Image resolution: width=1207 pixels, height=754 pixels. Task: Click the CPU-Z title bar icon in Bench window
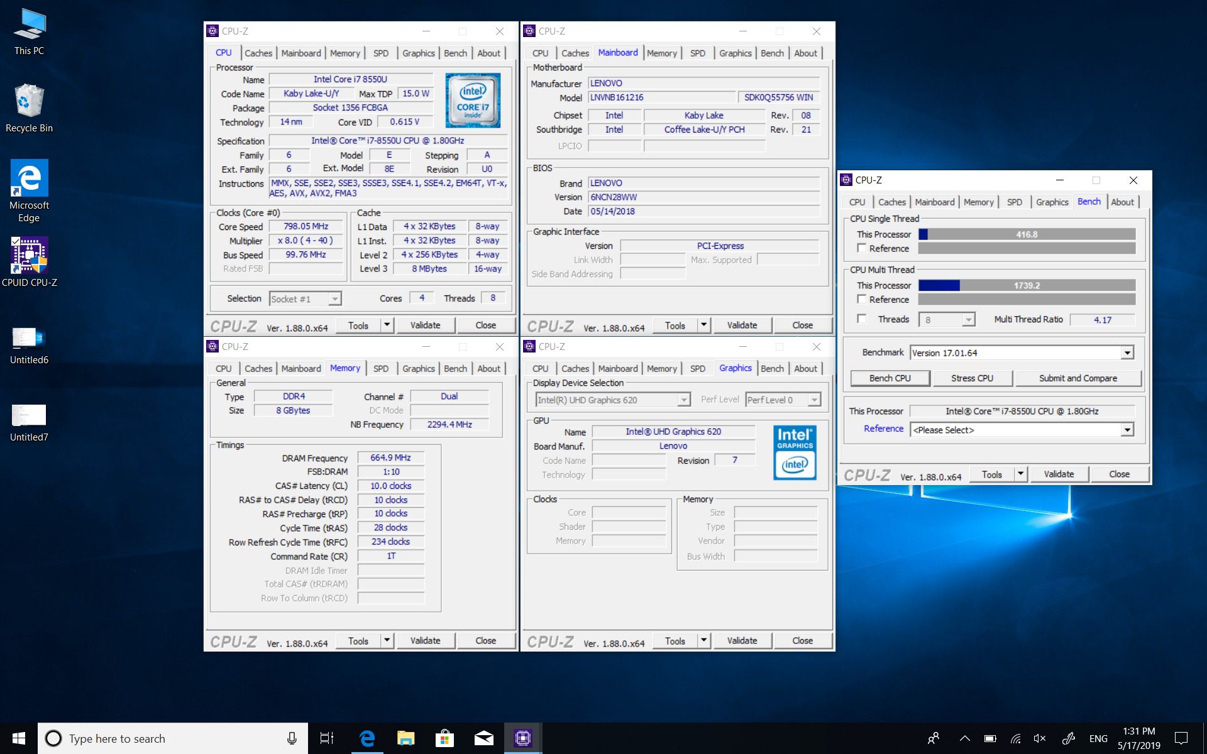point(846,180)
